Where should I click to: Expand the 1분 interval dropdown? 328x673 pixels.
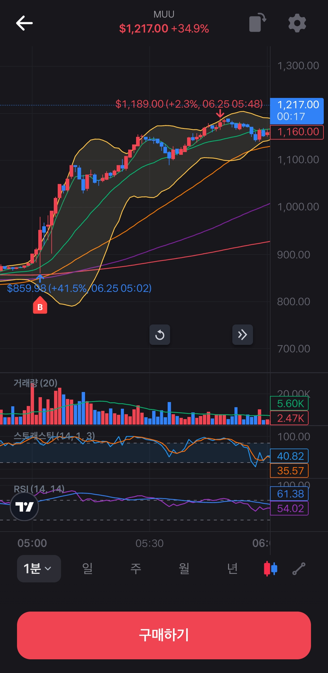click(39, 568)
